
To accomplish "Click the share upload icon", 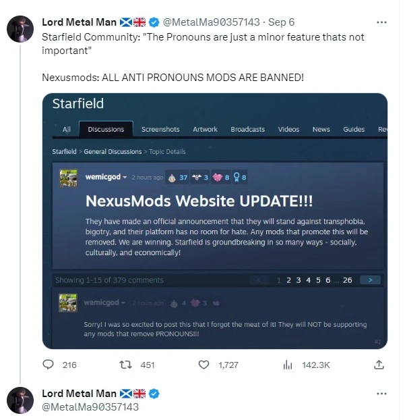I will 379,365.
